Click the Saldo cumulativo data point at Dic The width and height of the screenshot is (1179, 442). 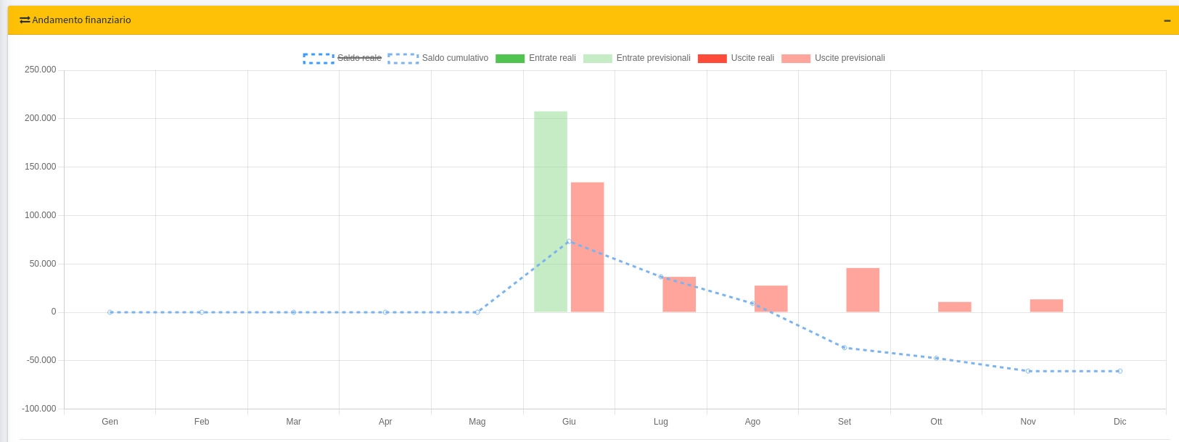(x=1120, y=371)
